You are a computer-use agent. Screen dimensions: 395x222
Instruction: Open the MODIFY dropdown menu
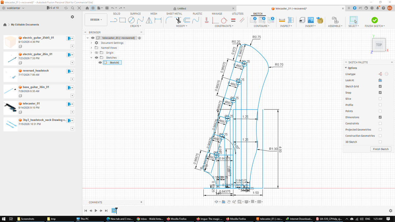(181, 26)
